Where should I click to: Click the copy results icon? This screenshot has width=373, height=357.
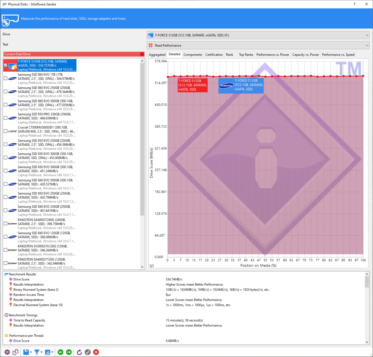[x=16, y=352]
